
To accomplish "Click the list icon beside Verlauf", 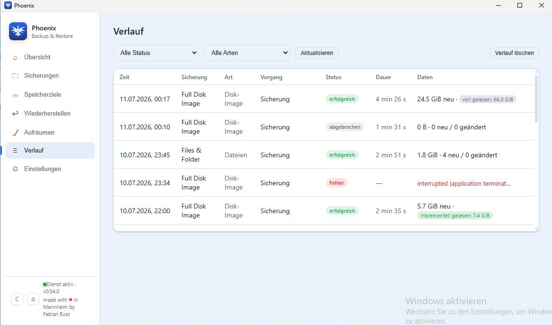I will pyautogui.click(x=15, y=151).
